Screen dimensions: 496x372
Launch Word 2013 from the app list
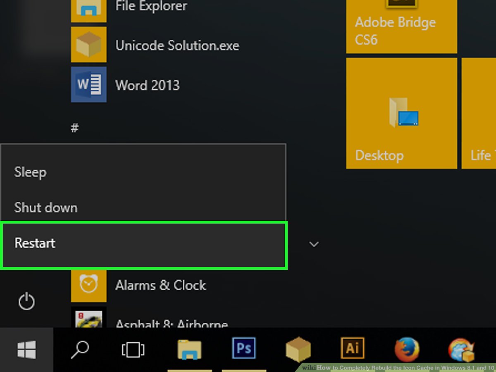point(148,85)
